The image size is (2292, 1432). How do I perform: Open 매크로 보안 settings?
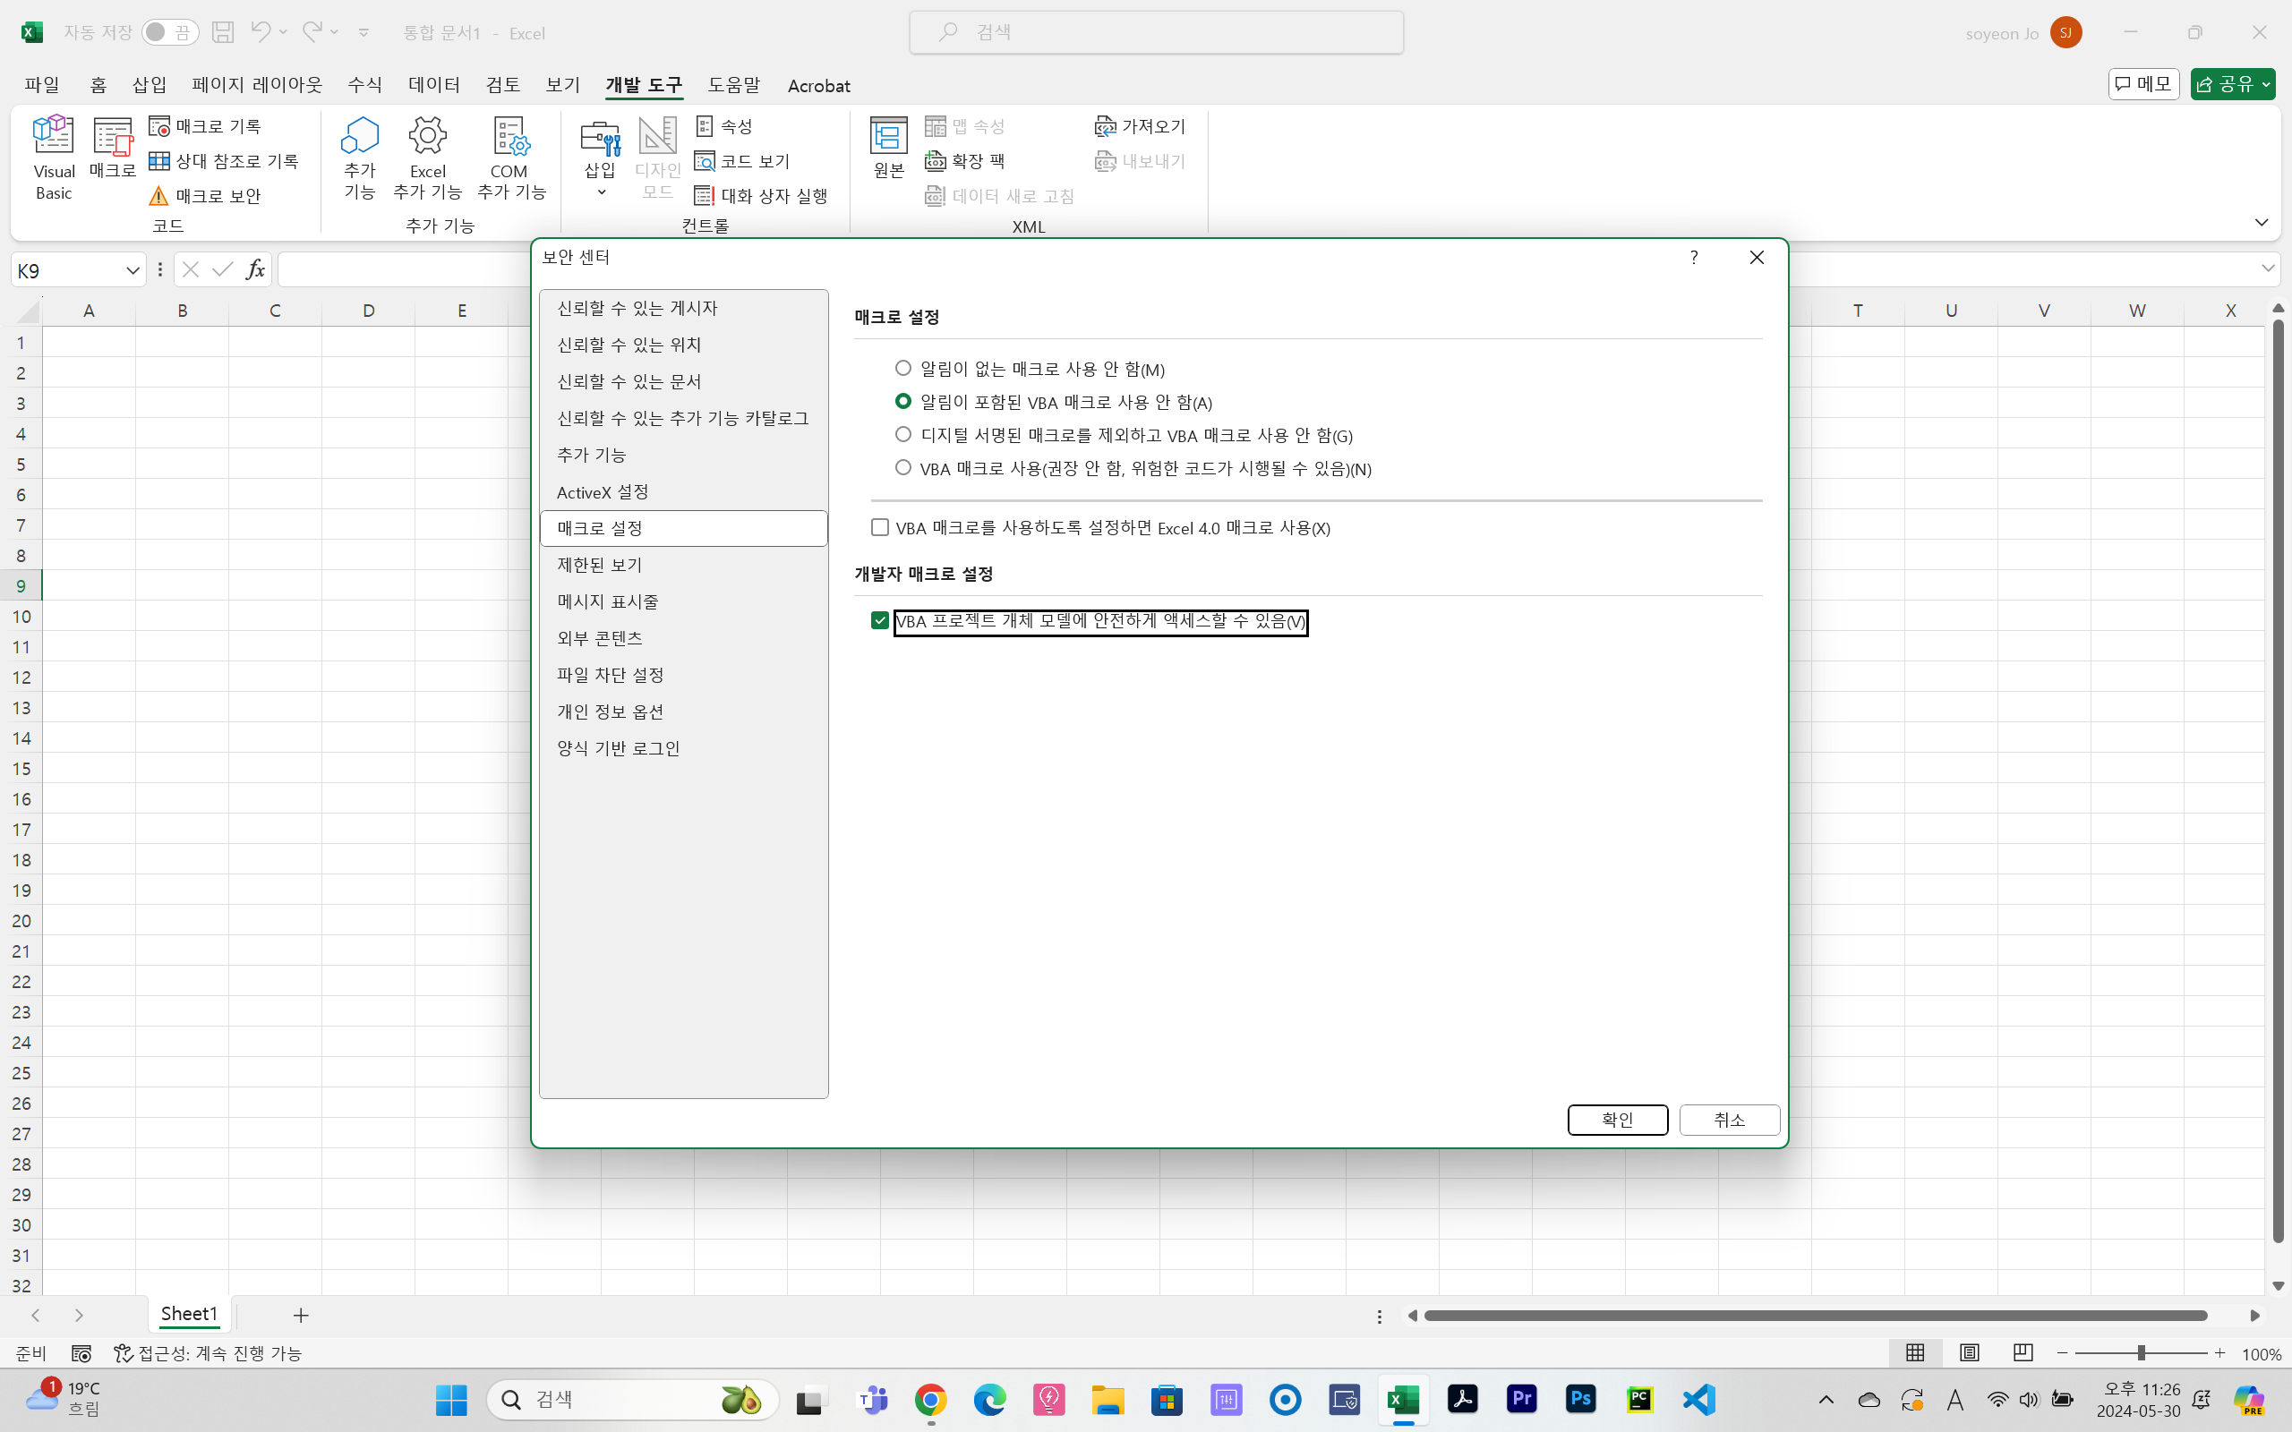206,196
